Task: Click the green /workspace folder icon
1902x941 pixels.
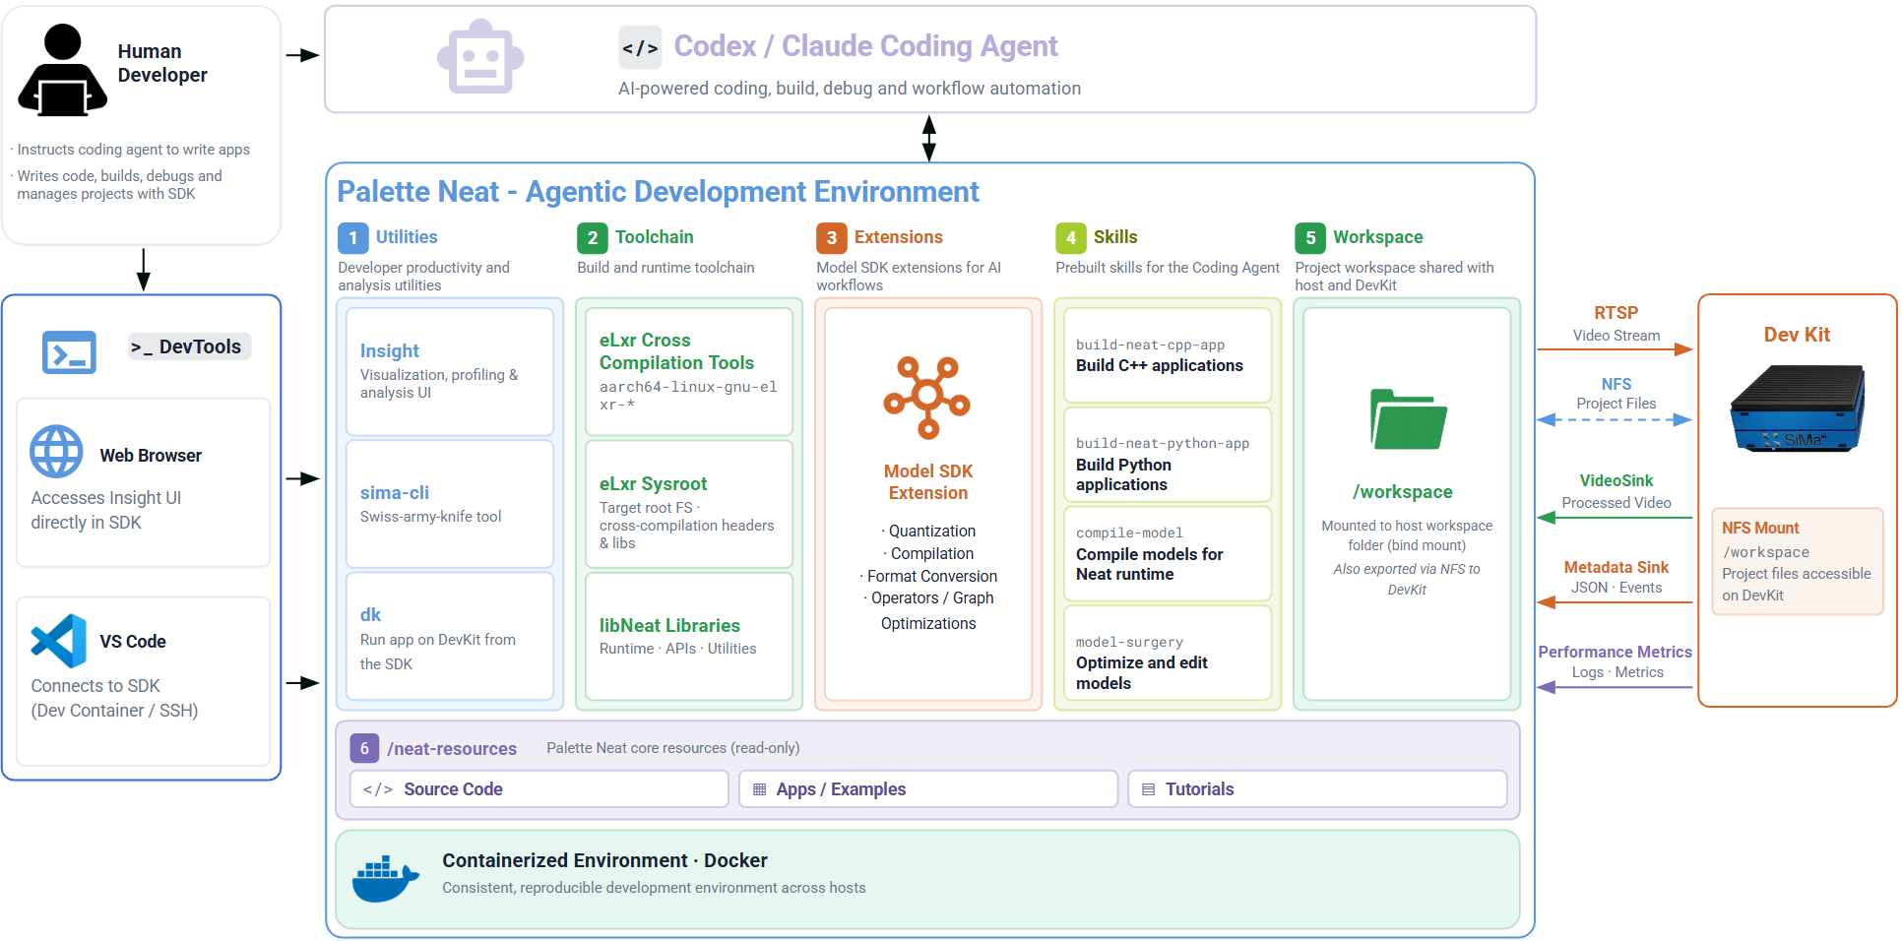Action: (x=1409, y=419)
